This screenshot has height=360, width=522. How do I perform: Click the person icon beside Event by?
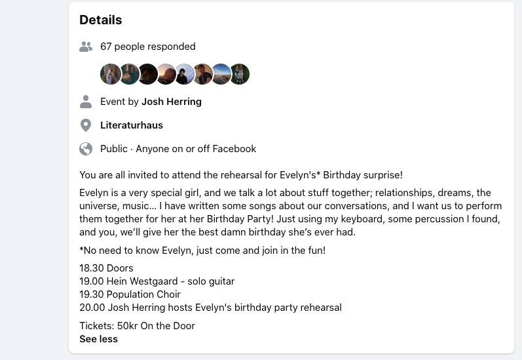(86, 102)
